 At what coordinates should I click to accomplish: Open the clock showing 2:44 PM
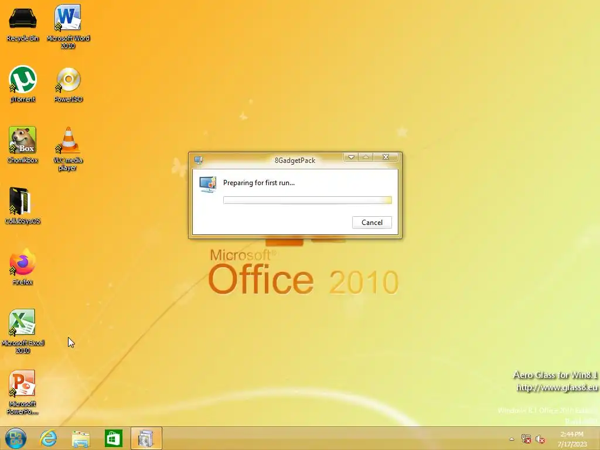[572, 439]
